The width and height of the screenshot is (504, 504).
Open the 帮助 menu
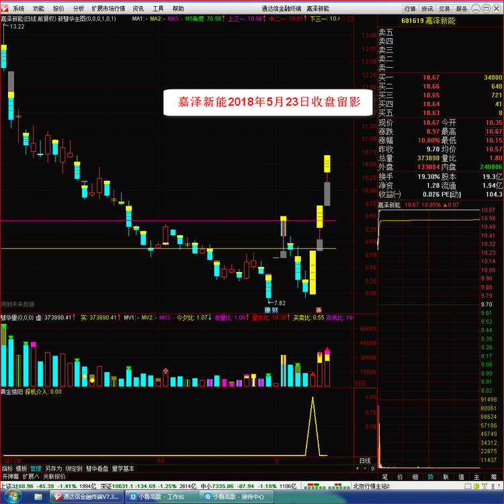[x=178, y=9]
